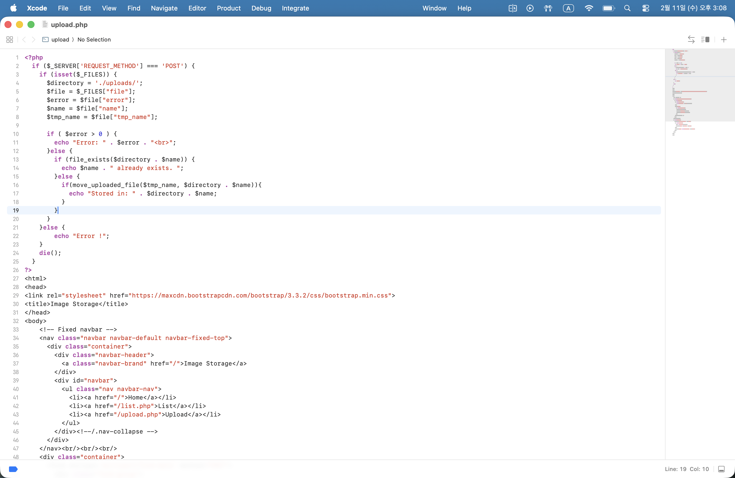Click the blue tag icon bottom-left

pyautogui.click(x=13, y=469)
